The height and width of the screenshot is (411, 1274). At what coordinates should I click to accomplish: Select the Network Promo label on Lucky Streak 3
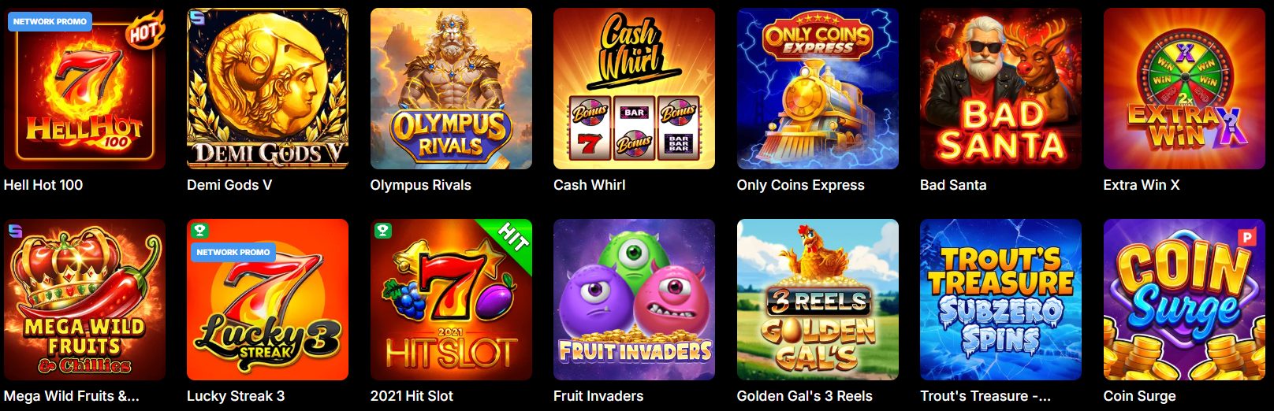pos(233,252)
